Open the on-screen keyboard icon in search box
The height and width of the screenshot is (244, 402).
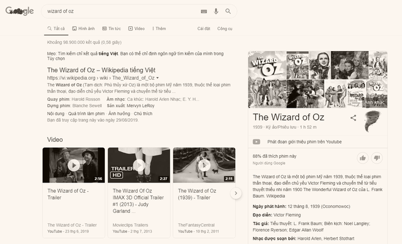tap(204, 12)
